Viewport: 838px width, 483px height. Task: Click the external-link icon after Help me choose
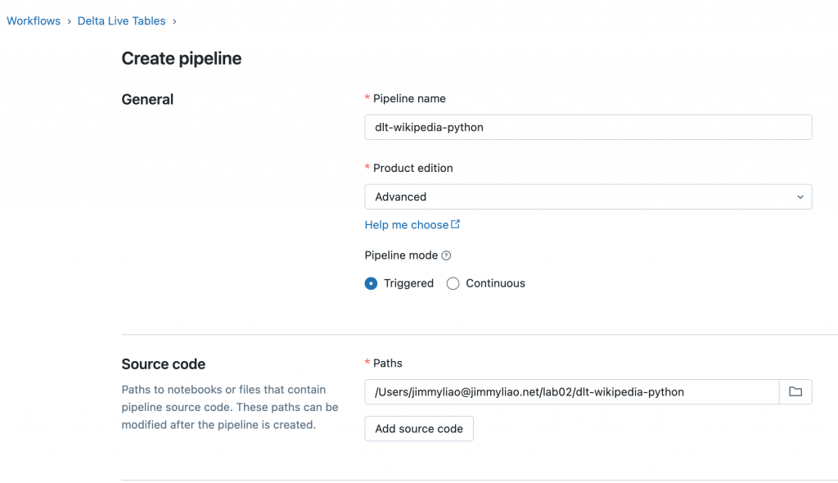tap(456, 224)
